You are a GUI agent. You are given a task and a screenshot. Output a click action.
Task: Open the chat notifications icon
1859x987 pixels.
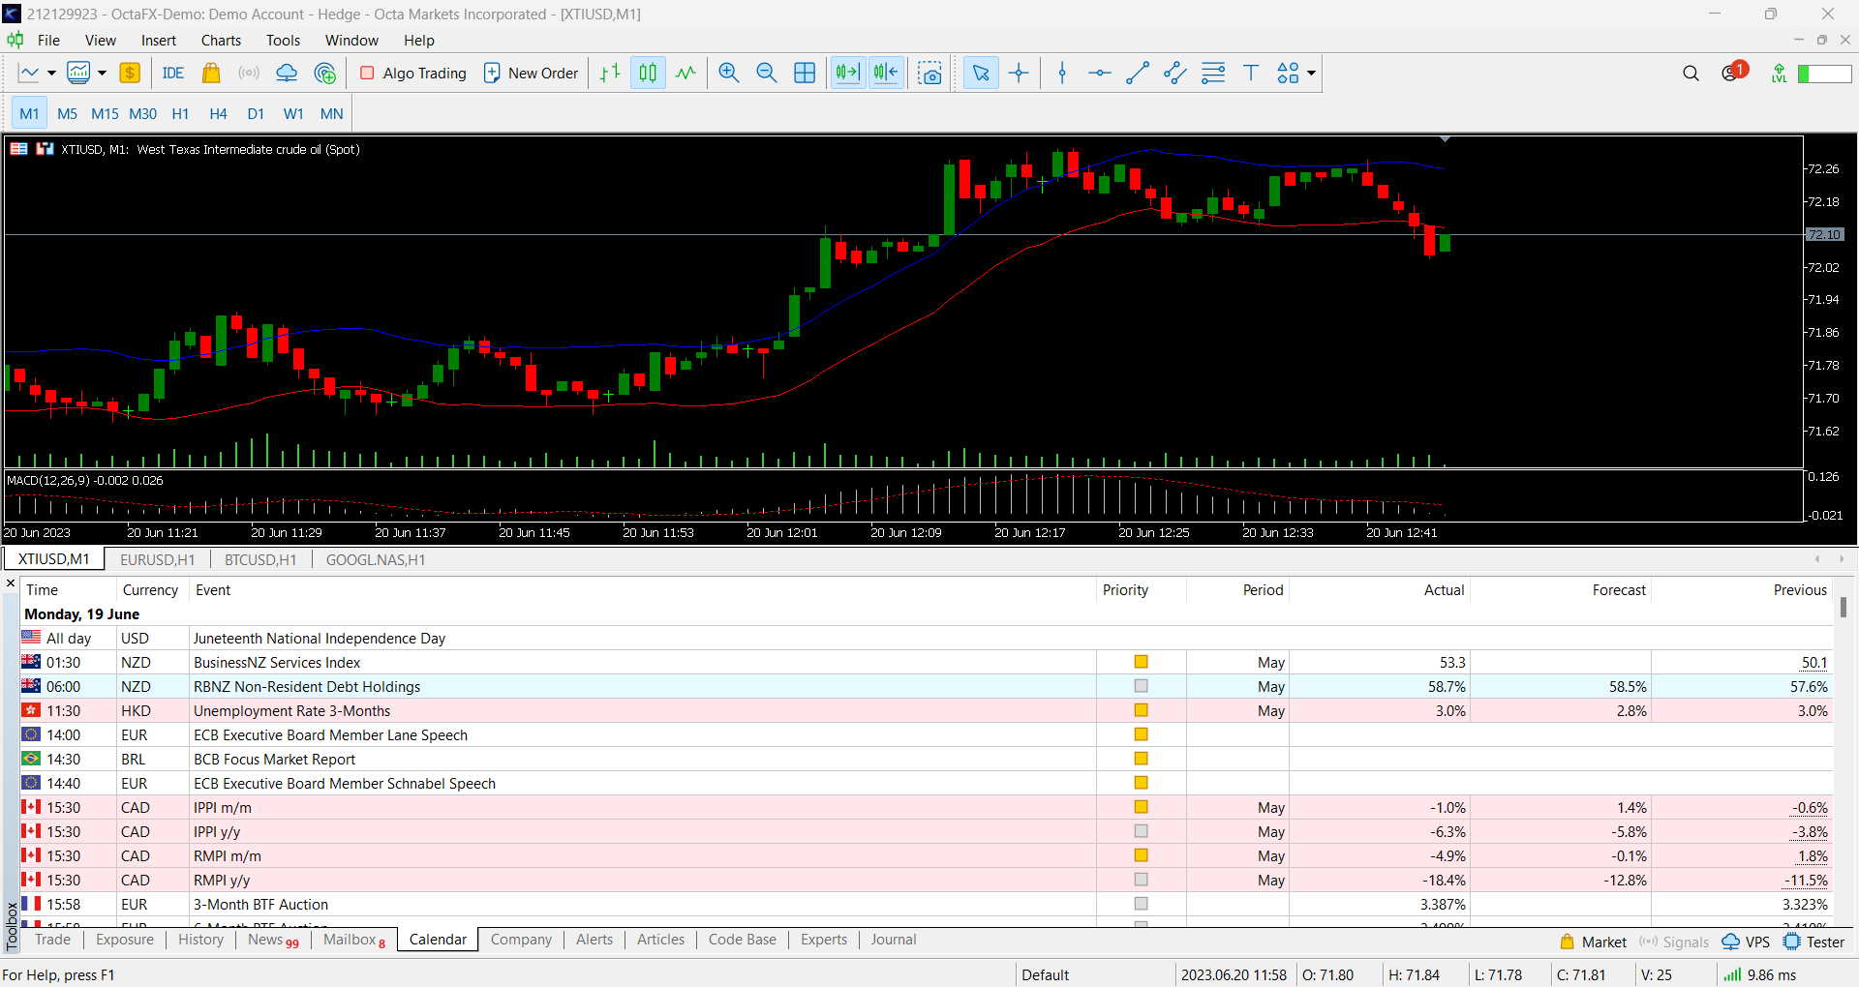pos(1734,72)
